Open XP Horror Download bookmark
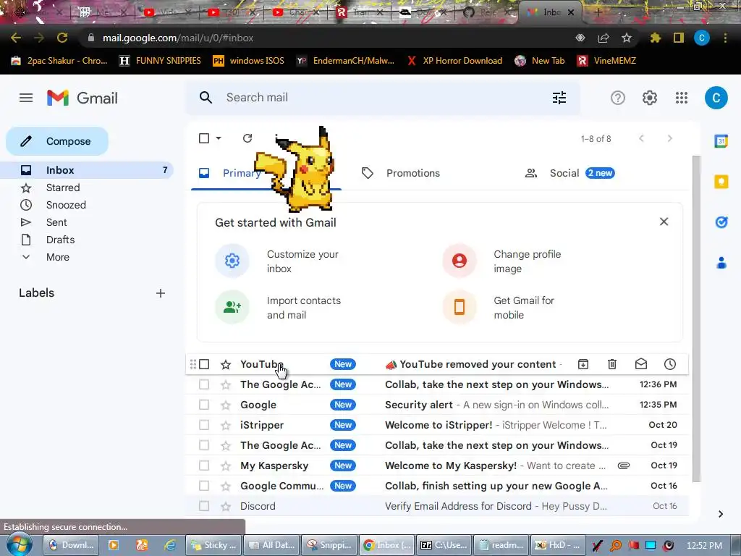 454,61
